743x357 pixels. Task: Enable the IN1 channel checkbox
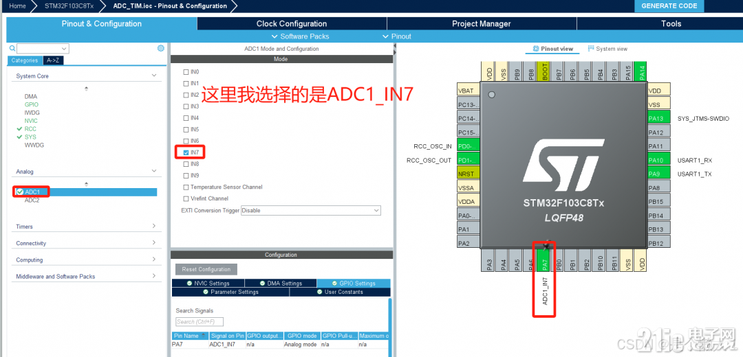tap(186, 83)
